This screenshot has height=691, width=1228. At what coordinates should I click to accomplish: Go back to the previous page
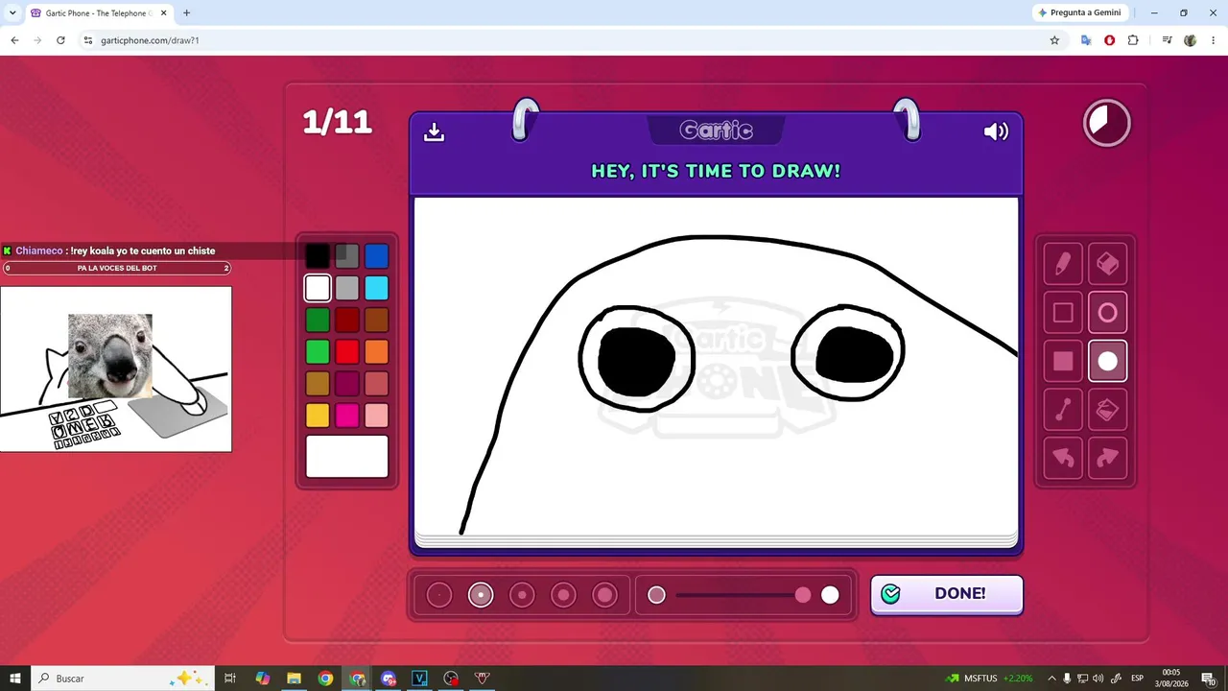coord(14,40)
